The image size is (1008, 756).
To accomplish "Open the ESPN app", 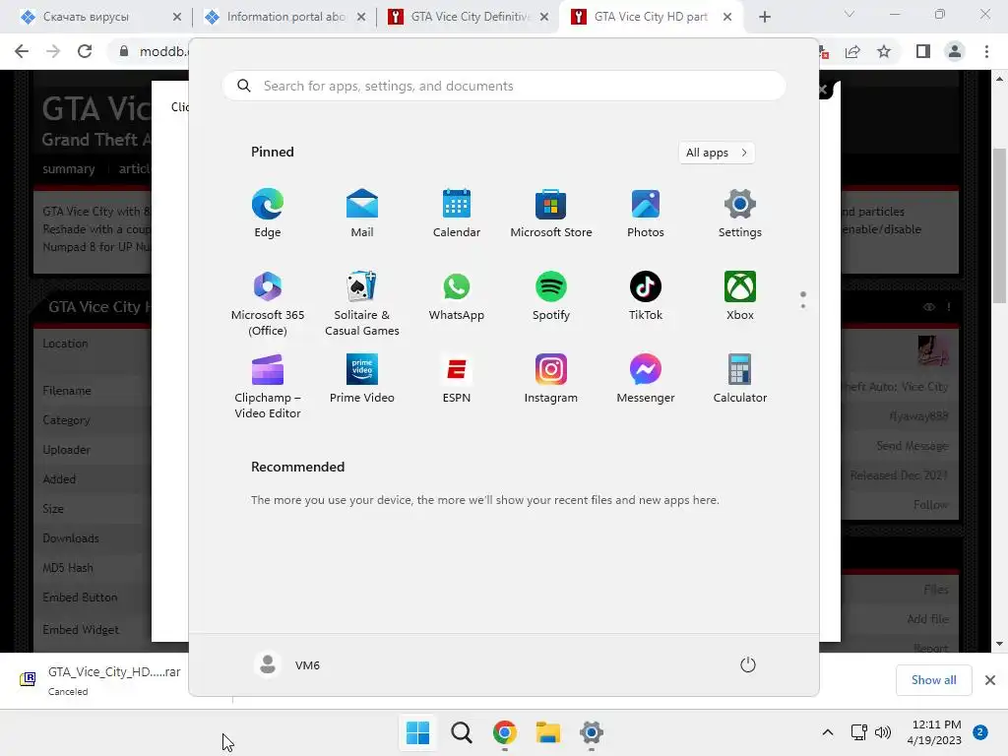I will pyautogui.click(x=457, y=379).
